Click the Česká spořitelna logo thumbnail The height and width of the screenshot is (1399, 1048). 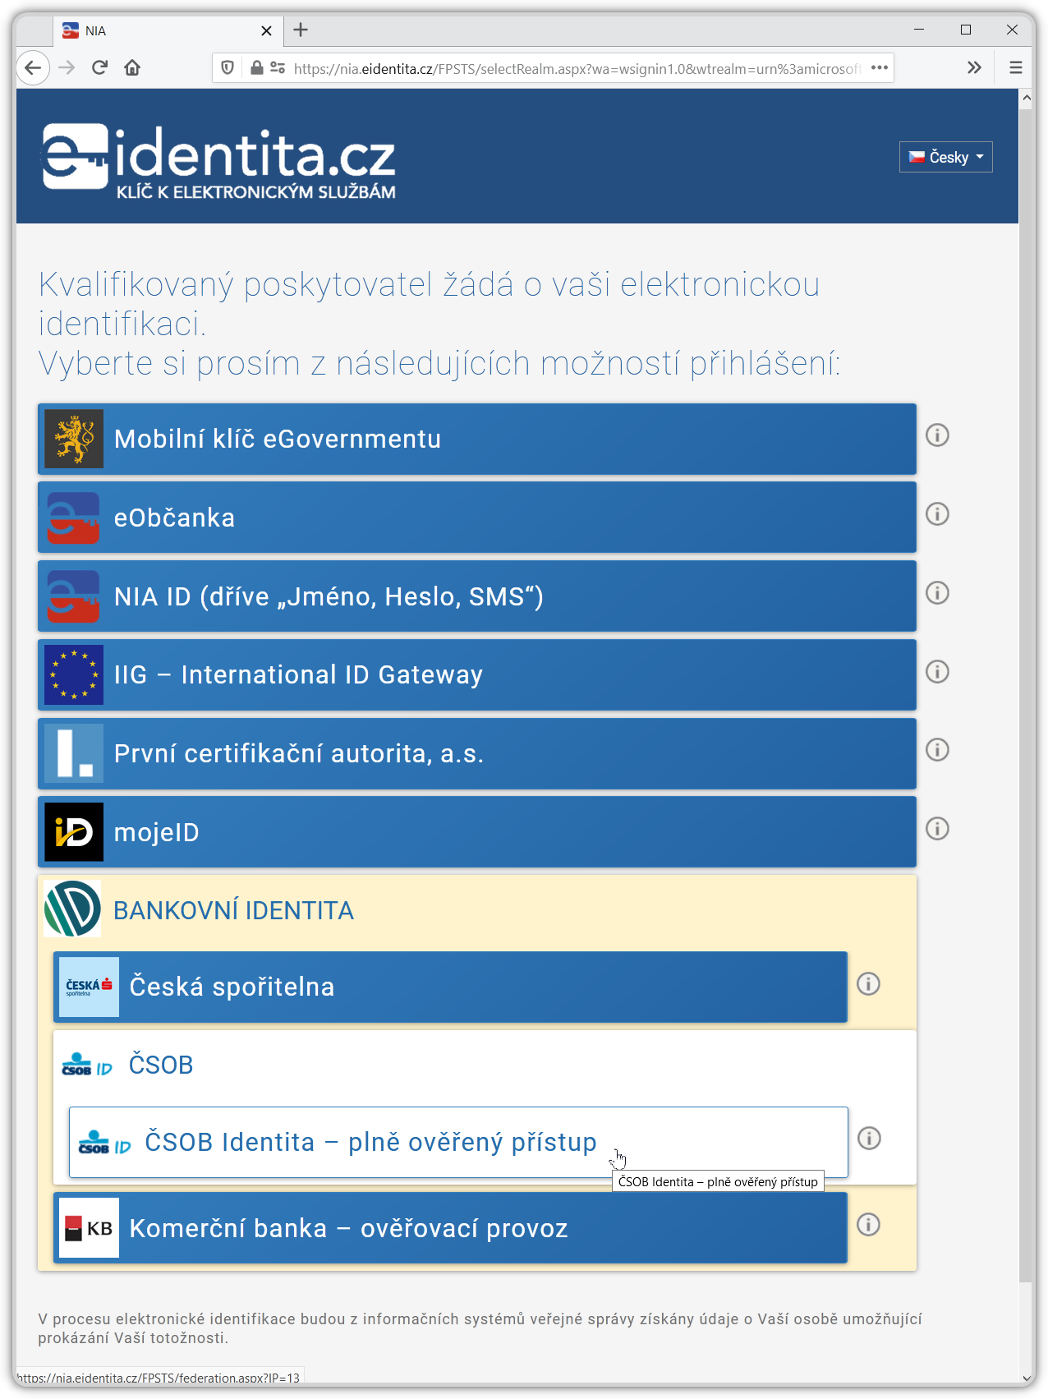[89, 987]
